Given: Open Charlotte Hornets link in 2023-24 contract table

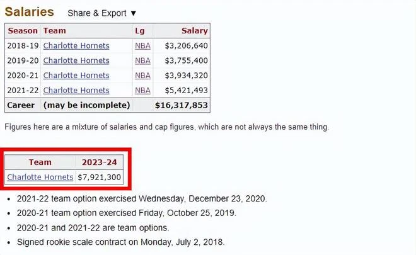Looking at the screenshot, I should 40,177.
